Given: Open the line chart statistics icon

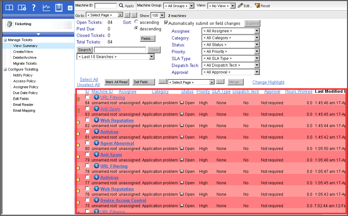Looking at the screenshot, I should [x=46, y=8].
